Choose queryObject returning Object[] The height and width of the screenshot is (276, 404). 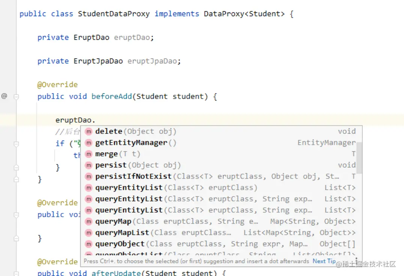(x=221, y=244)
